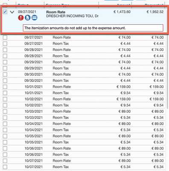169x171 pixels.
Task: Check the 10/07/2021 Room Tax checkbox
Action: pos(5,167)
